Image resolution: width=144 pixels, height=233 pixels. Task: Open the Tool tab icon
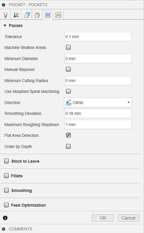click(6, 15)
